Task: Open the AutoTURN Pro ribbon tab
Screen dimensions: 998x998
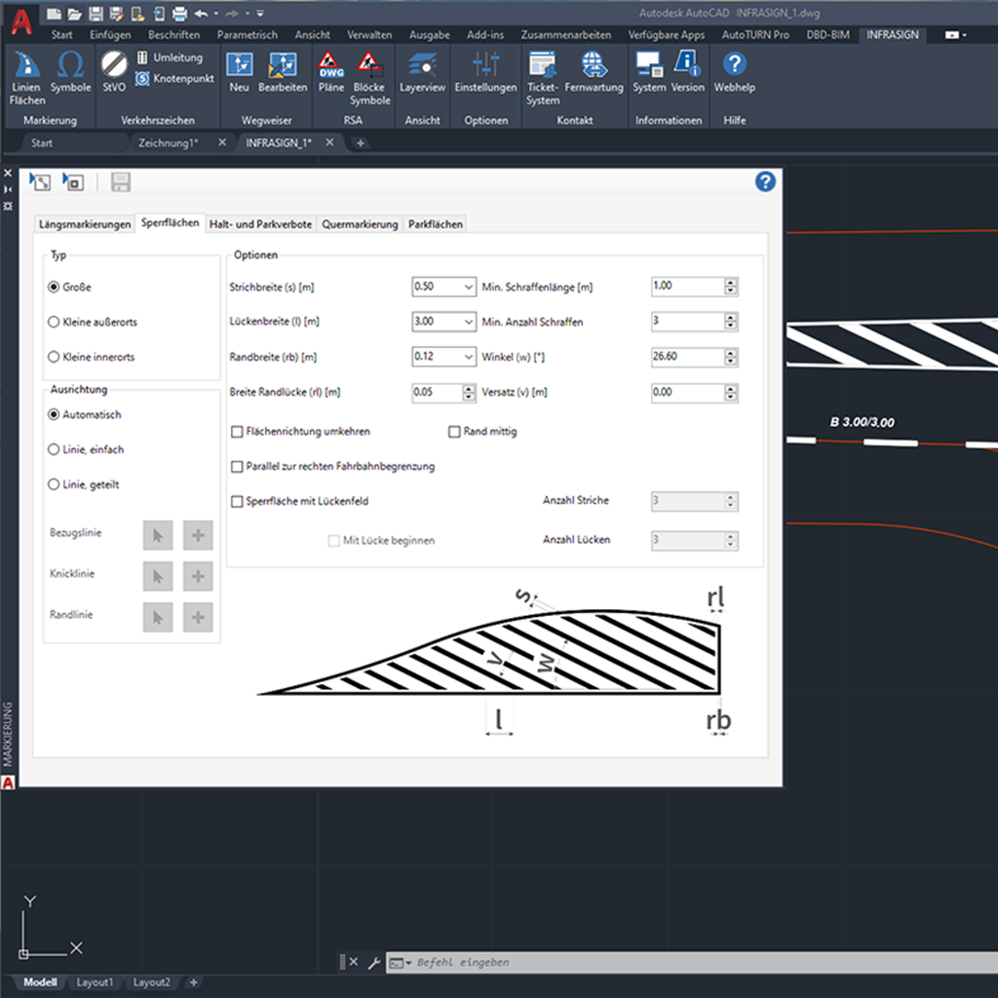Action: coord(755,34)
